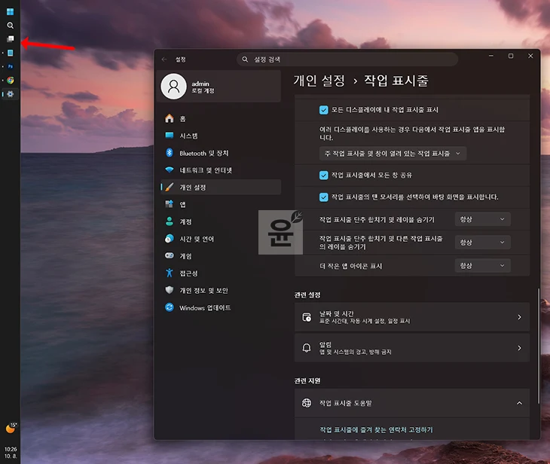This screenshot has width=550, height=464.
Task: Select 개인 설정 in the sidebar
Action: point(221,188)
